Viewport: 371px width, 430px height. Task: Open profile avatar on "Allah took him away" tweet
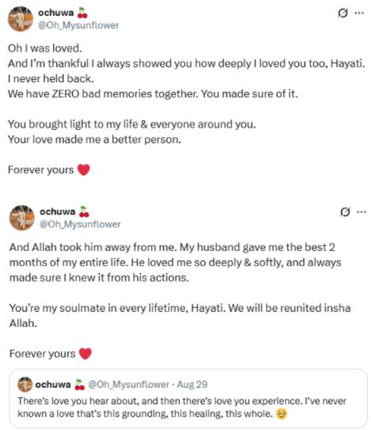[x=22, y=217]
